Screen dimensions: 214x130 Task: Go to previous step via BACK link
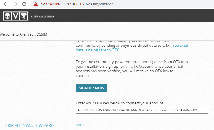pos(80,125)
